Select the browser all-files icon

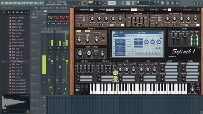click(4, 12)
